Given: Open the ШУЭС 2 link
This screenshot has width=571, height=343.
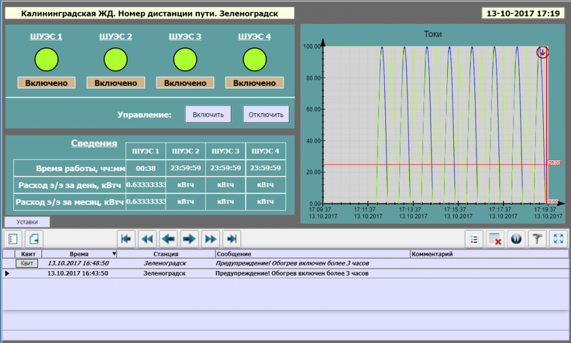Looking at the screenshot, I should coord(115,36).
